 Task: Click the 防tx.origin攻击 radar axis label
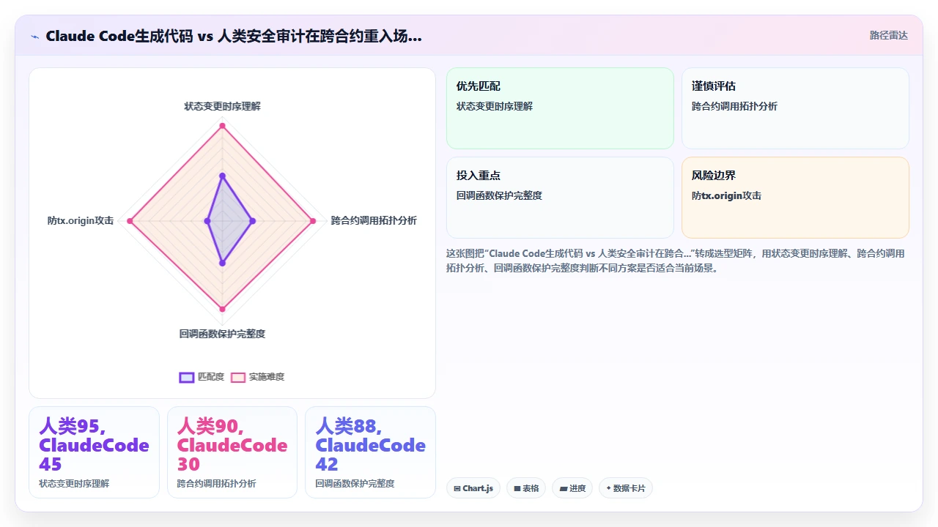pos(81,220)
